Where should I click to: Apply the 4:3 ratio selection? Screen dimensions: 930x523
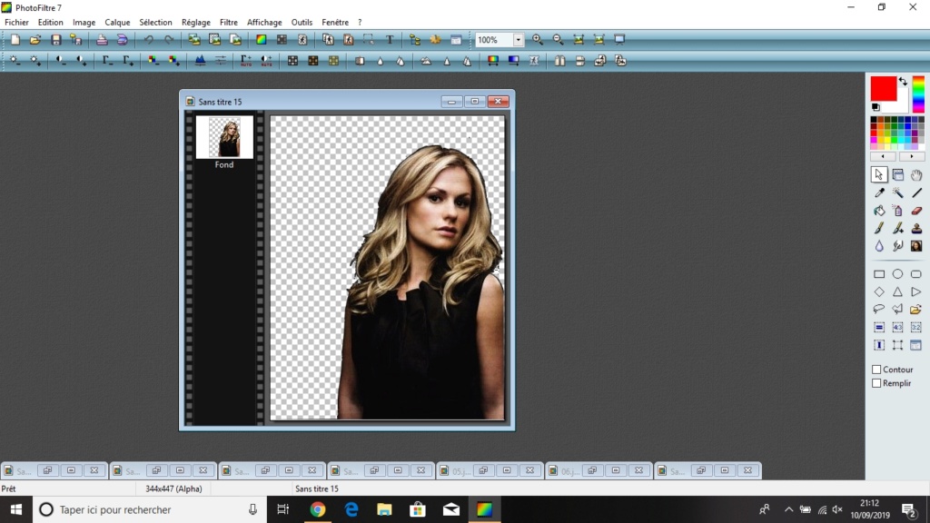pyautogui.click(x=897, y=327)
